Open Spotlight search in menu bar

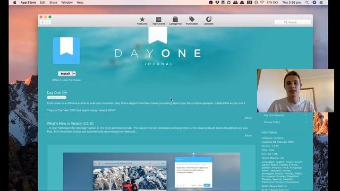307,2
